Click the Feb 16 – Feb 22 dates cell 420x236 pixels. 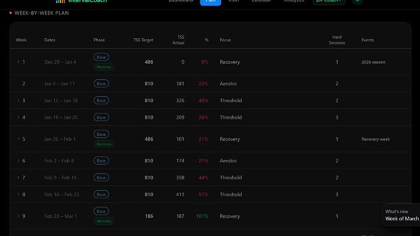click(61, 194)
